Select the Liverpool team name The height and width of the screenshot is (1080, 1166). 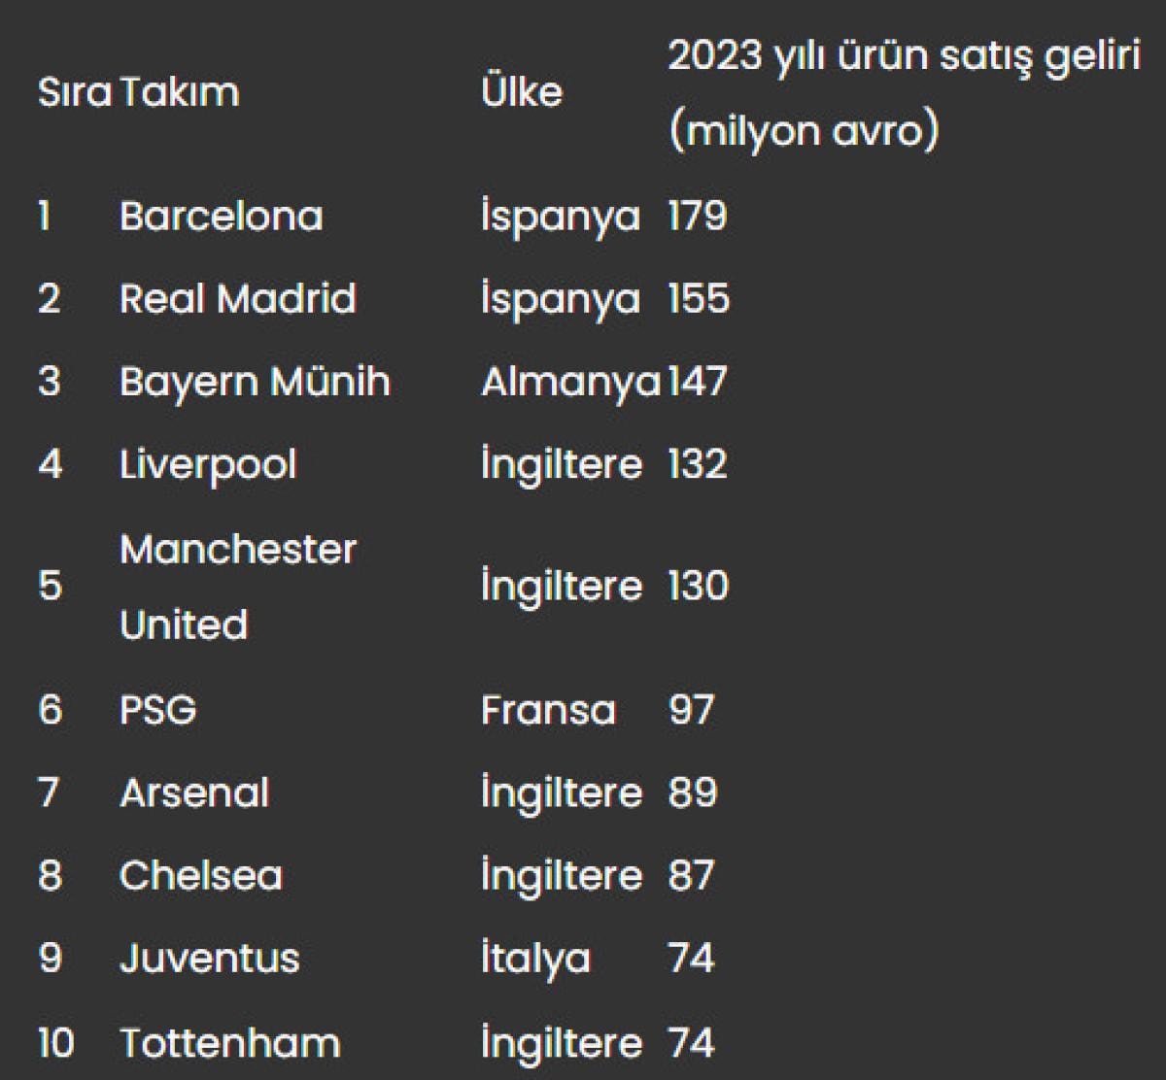(208, 464)
